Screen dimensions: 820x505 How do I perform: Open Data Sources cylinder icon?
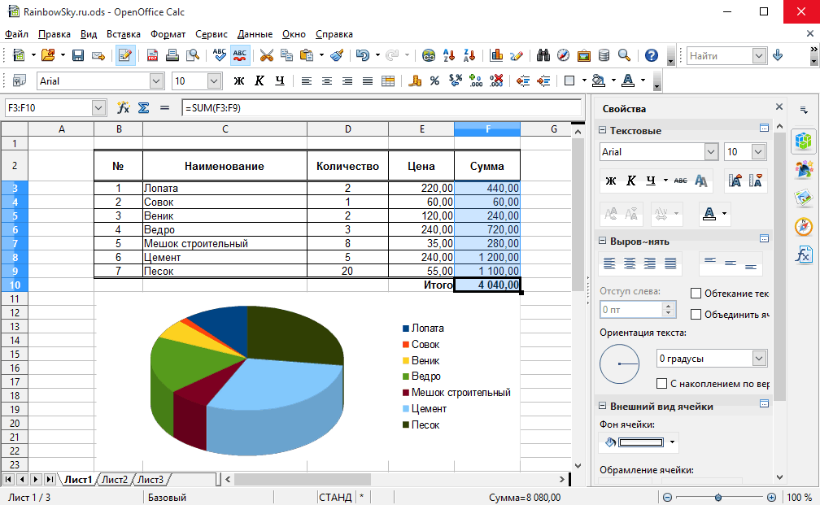tap(604, 55)
